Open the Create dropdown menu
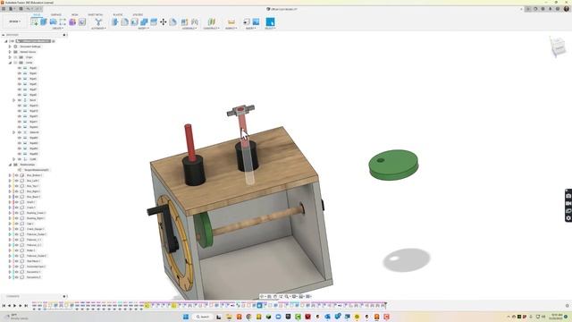572x322 pixels. (x=57, y=28)
